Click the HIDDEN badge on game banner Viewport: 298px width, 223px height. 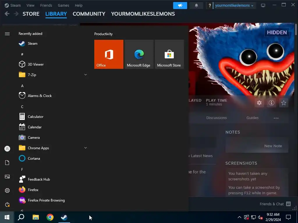[277, 33]
